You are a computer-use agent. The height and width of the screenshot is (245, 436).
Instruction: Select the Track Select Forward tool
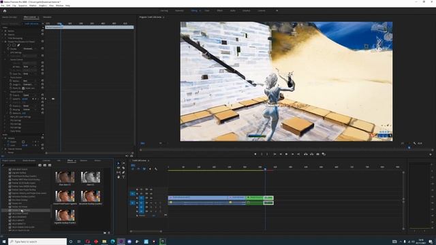[123, 163]
